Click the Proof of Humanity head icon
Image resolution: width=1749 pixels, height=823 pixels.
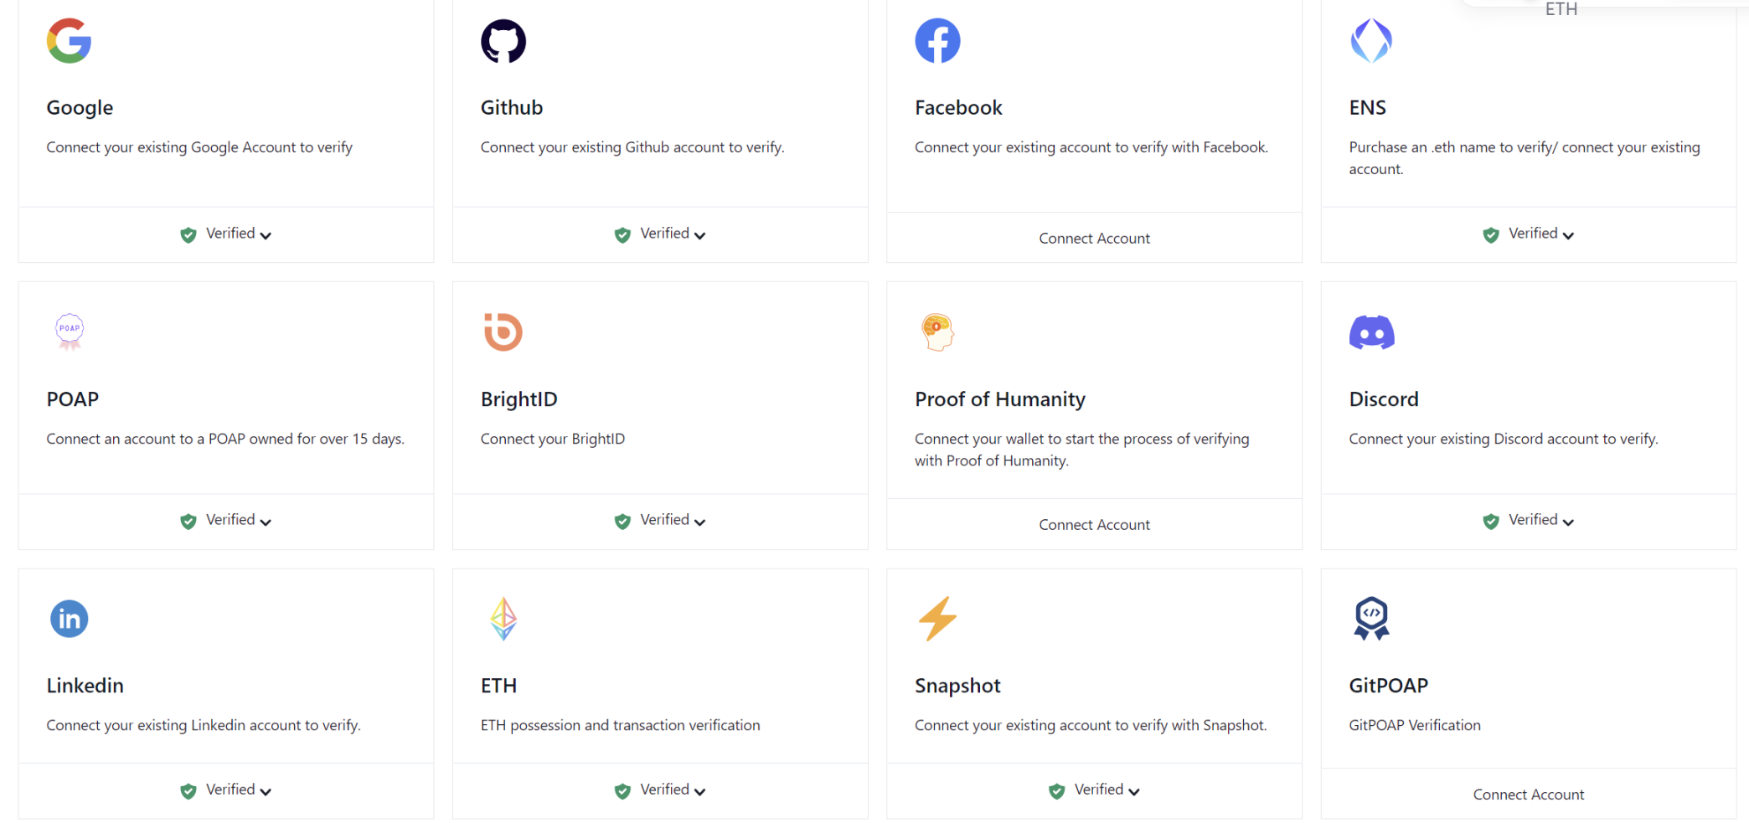(x=937, y=332)
